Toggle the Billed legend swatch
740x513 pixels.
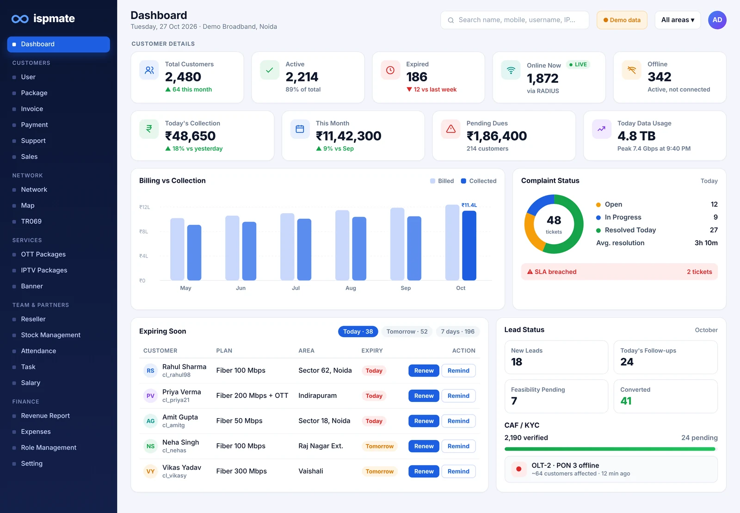432,181
